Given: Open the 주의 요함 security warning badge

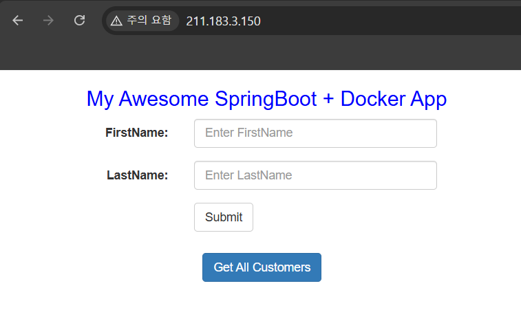Looking at the screenshot, I should [142, 21].
